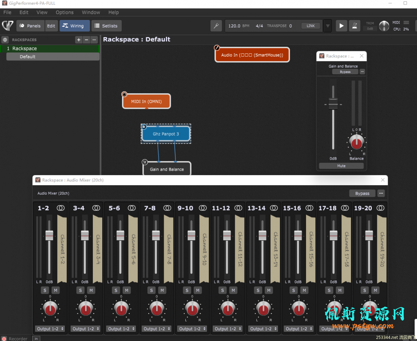Open the Options menu
This screenshot has height=341, width=417.
pyautogui.click(x=65, y=12)
